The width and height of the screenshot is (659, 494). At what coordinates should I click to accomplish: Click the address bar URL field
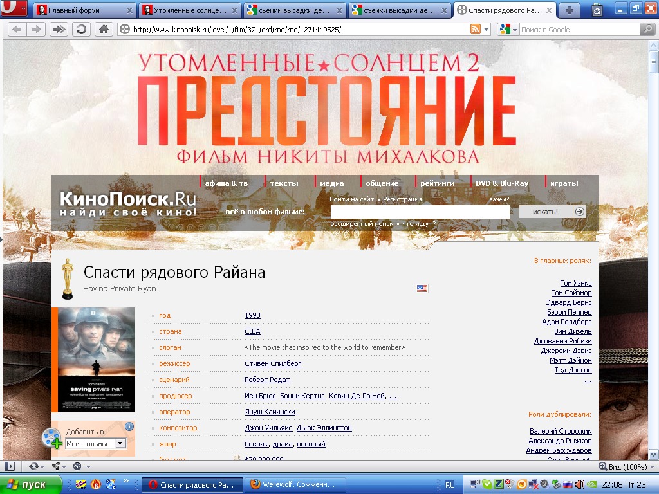point(294,30)
